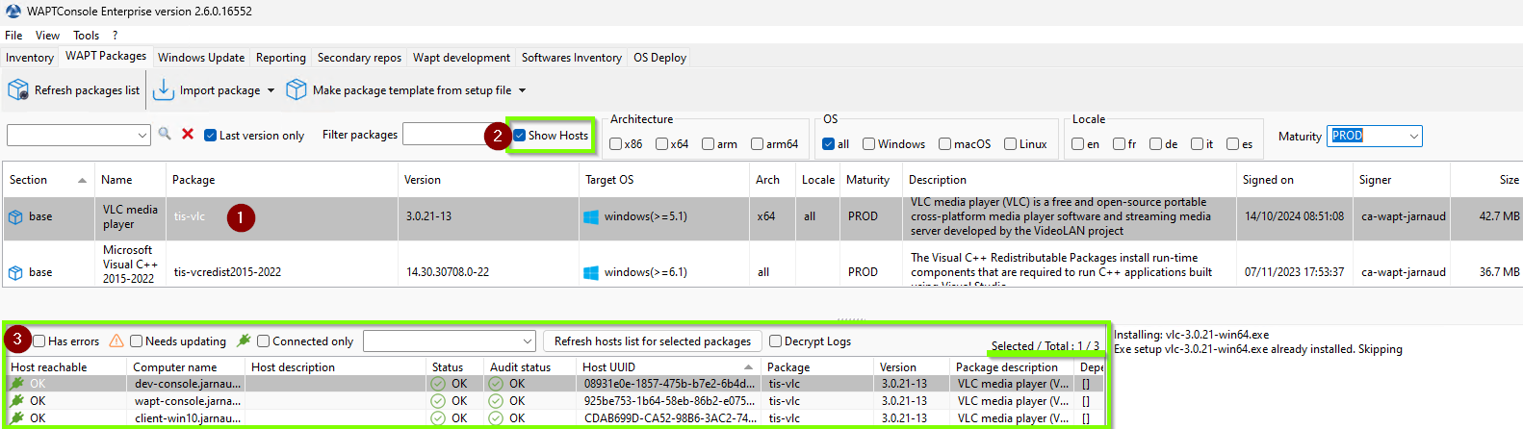Click the Make package template box icon

tap(297, 89)
